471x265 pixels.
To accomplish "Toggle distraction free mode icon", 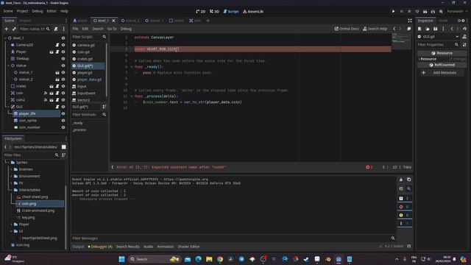I will point(410,21).
